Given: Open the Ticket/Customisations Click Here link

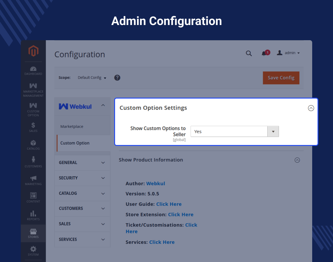Looking at the screenshot, I should (191, 225).
